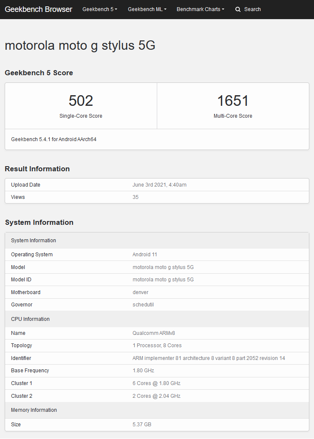Click the Views count value
The image size is (314, 439).
136,197
